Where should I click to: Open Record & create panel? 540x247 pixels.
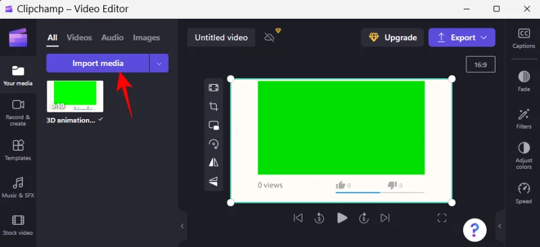(x=18, y=112)
